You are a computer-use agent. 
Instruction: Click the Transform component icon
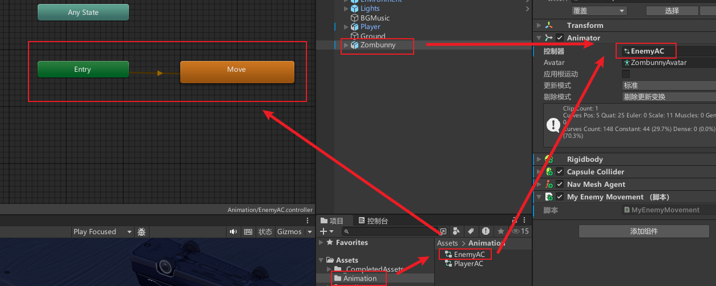549,26
